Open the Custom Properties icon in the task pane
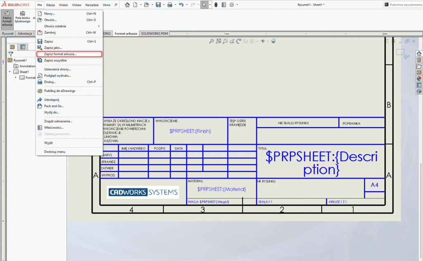The height and width of the screenshot is (261, 423). (419, 85)
